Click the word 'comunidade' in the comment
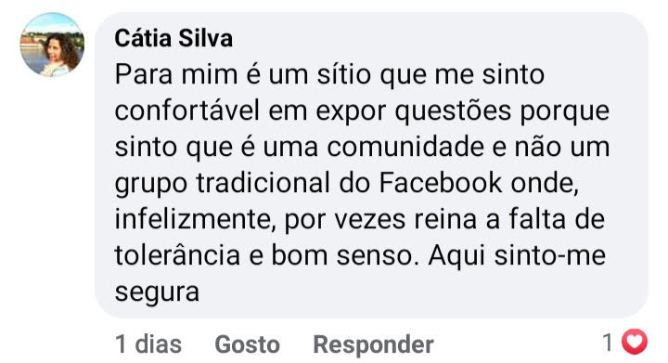This screenshot has height=363, width=668. 405,147
